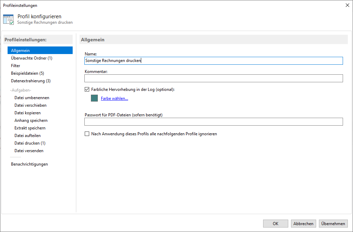This screenshot has width=353, height=232.
Task: Disable Farbliche Hervorhebung in der Log checkbox
Action: [x=87, y=89]
